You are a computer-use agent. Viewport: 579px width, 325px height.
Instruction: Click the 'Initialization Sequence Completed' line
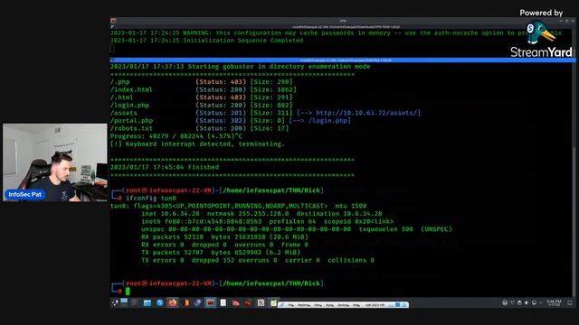point(206,40)
